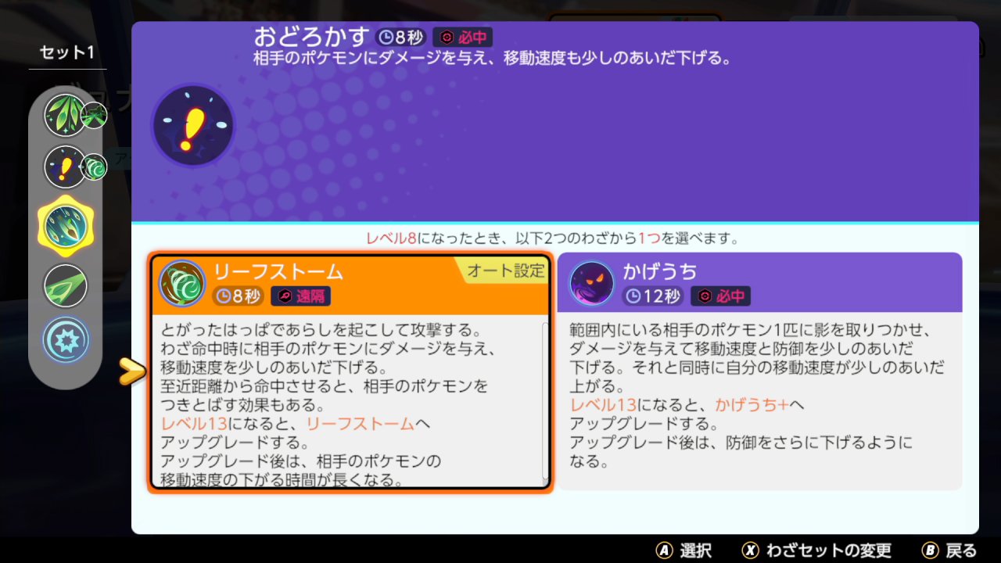1001x563 pixels.
Task: Click the 8秒 cooldown badge under リーフストーム
Action: (x=238, y=296)
